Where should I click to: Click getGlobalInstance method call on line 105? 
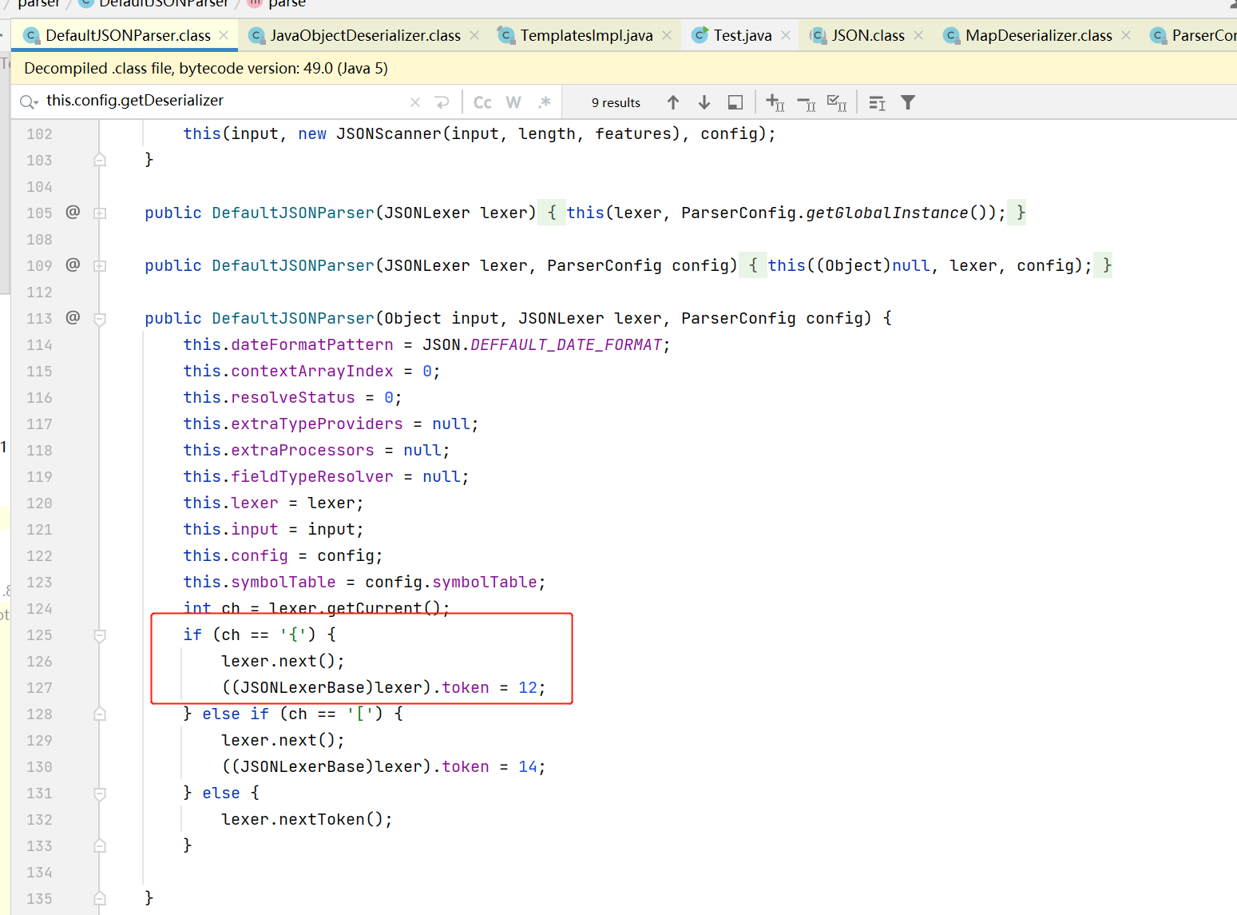(887, 213)
